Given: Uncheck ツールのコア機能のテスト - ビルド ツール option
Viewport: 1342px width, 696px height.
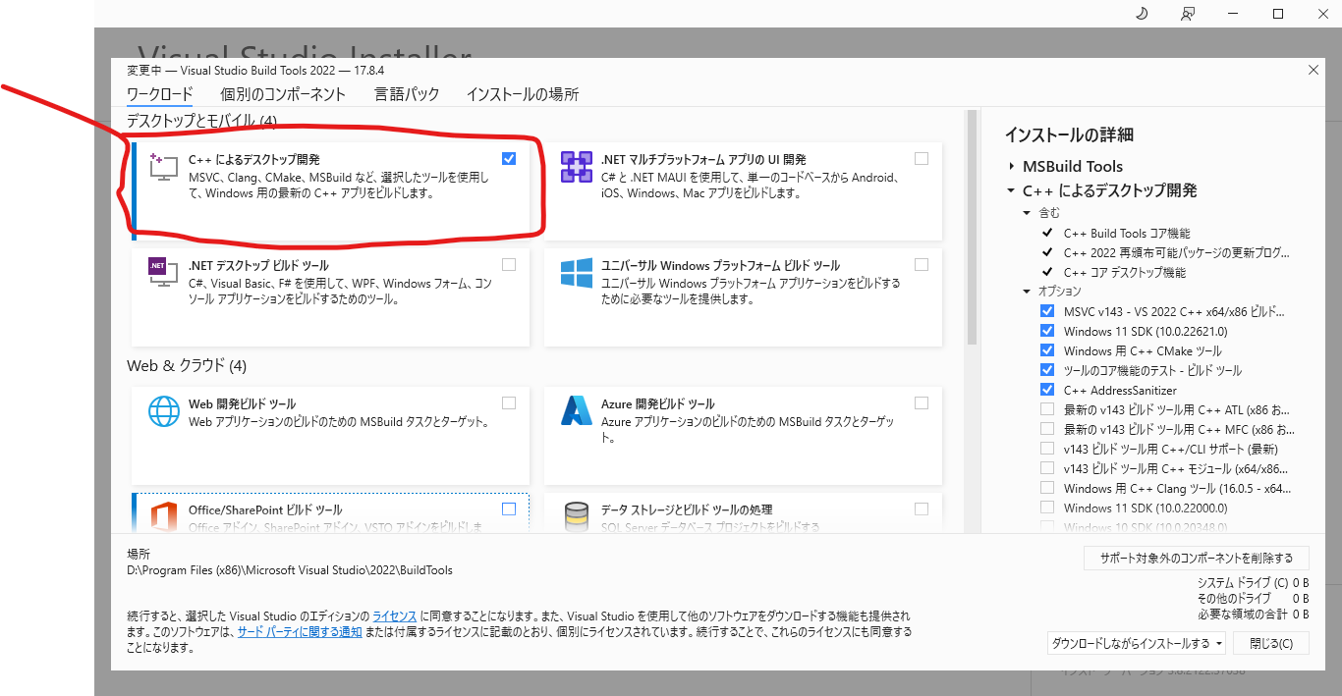Looking at the screenshot, I should [x=1047, y=370].
